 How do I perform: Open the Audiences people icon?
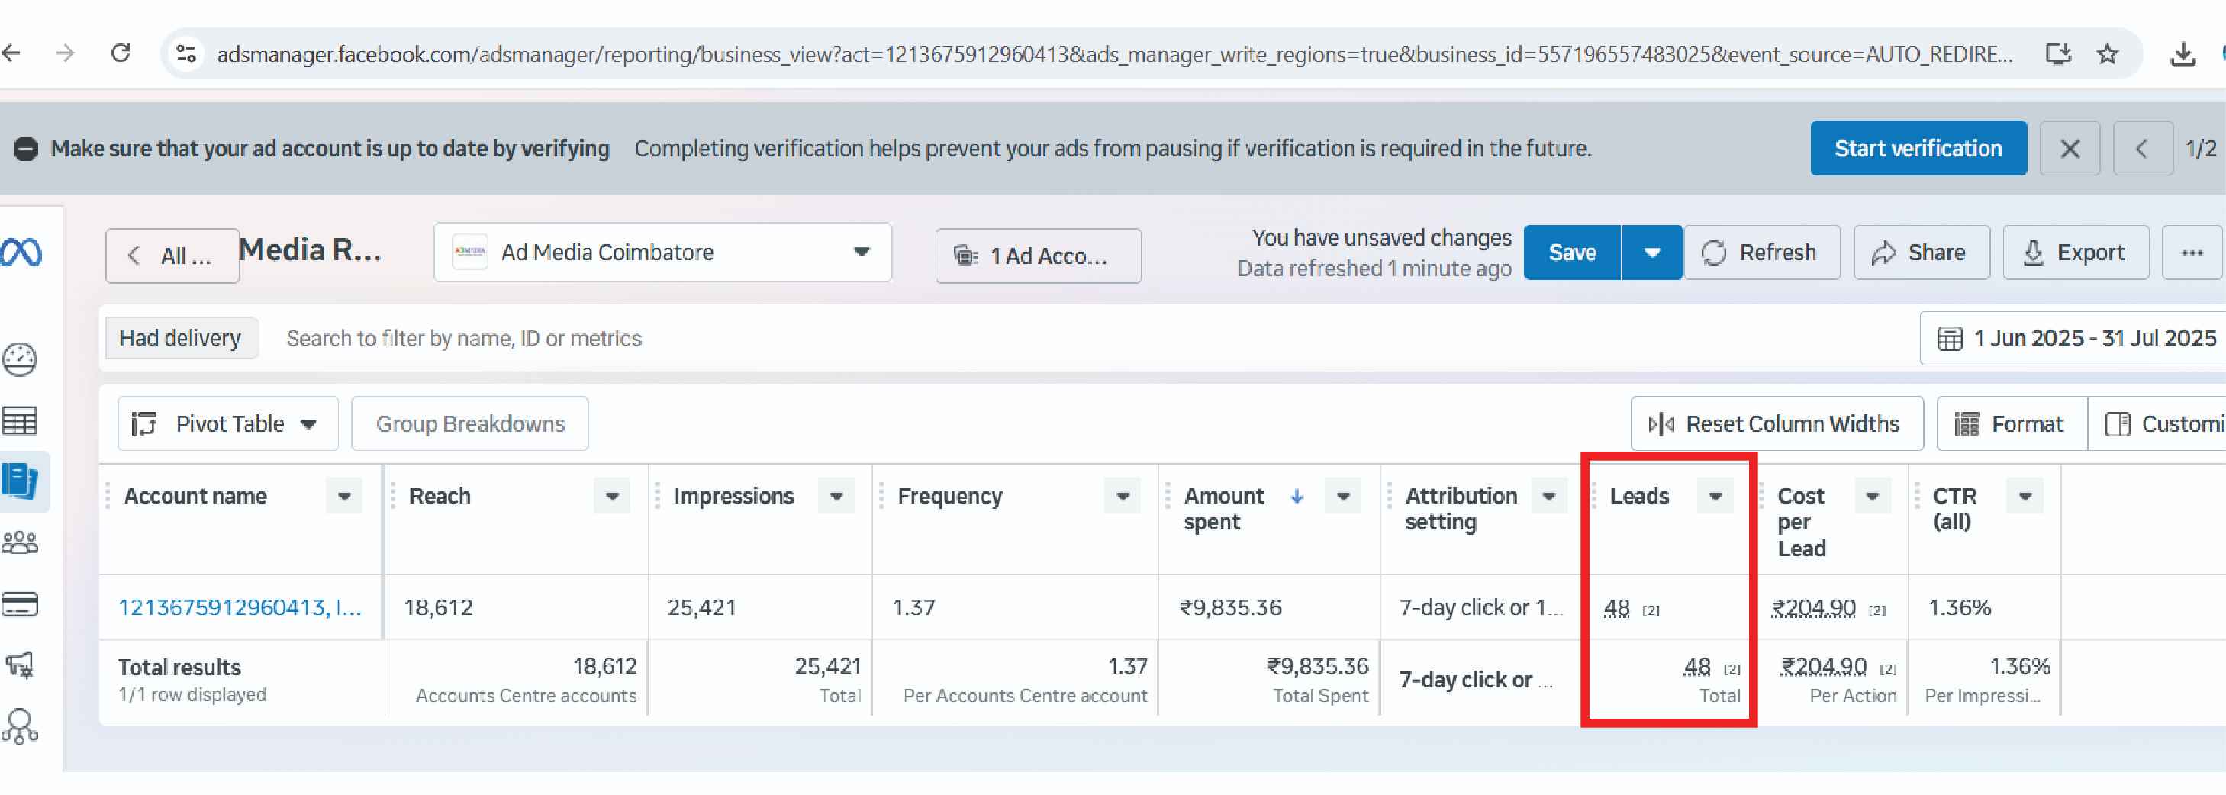pyautogui.click(x=20, y=542)
